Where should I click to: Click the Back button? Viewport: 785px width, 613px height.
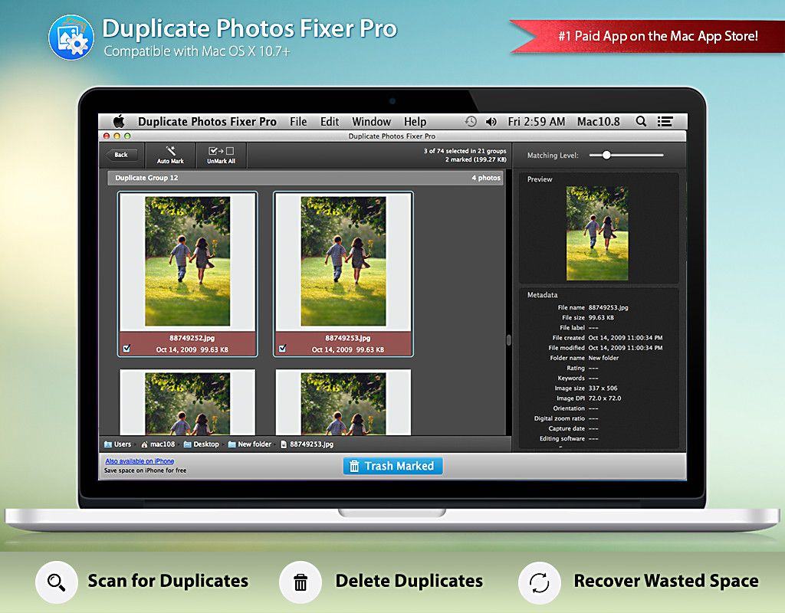click(x=121, y=155)
